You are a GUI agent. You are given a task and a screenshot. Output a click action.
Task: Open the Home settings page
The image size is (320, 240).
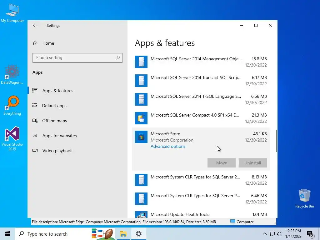77,43
